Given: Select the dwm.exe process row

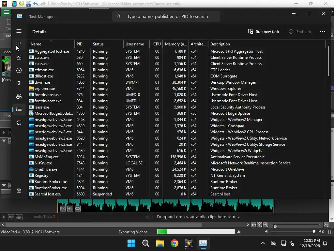Looking at the screenshot, I should coord(177,82).
